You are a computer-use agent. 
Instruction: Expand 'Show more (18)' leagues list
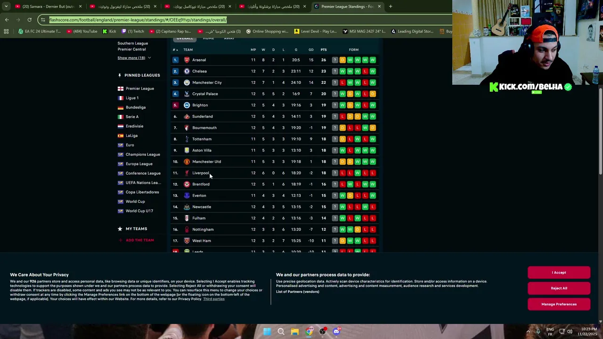[x=134, y=58]
